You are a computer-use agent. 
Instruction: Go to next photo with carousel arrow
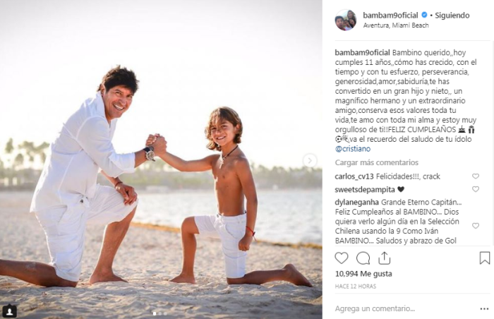coord(310,161)
